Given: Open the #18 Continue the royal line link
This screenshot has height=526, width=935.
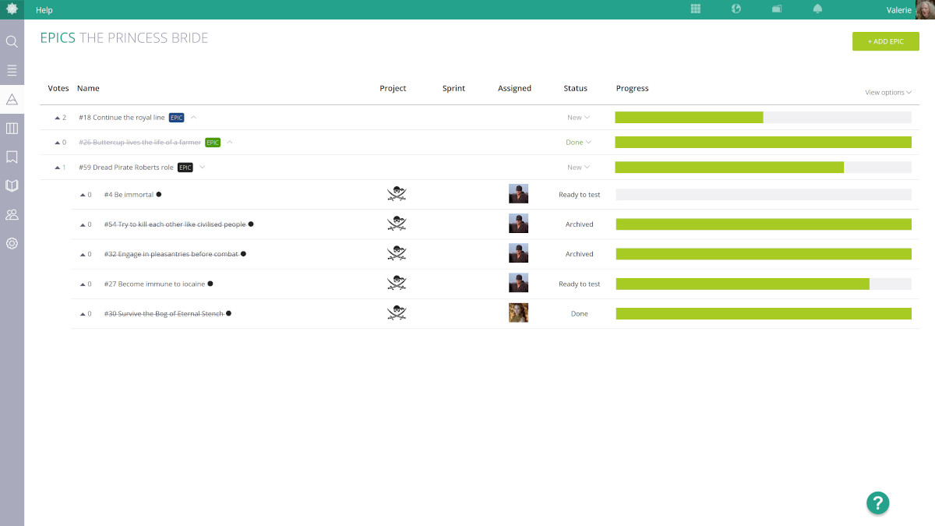Looking at the screenshot, I should point(122,118).
